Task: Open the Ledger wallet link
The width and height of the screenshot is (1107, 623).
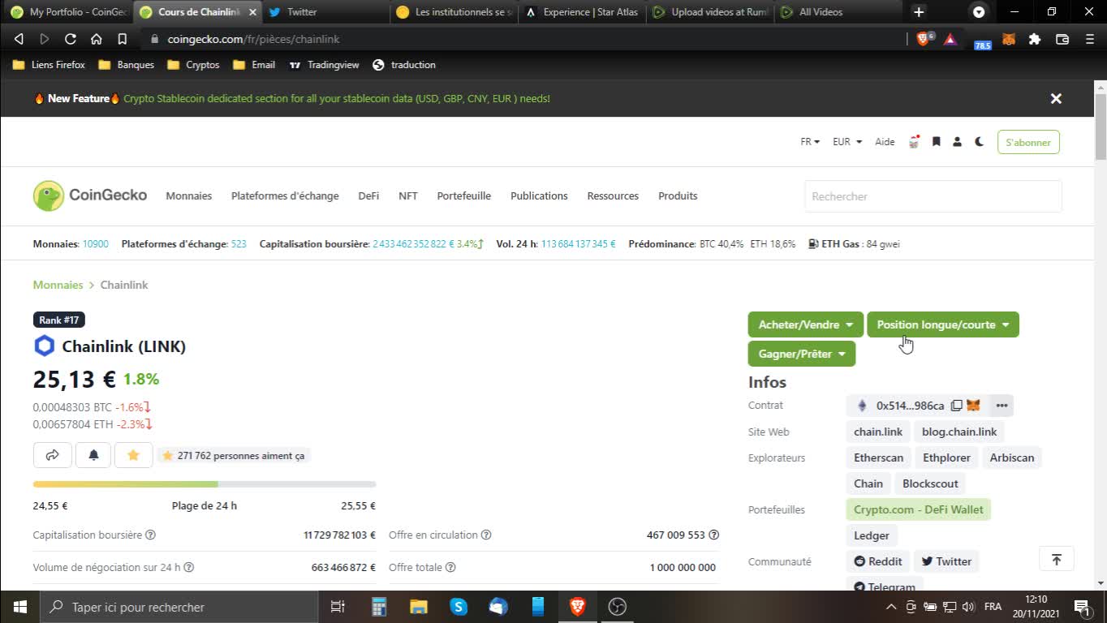Action: (x=872, y=535)
